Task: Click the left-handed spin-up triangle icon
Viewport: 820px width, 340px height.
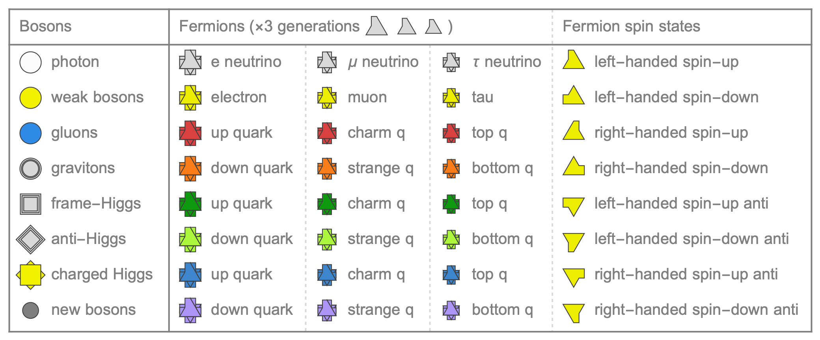Action: click(x=573, y=59)
